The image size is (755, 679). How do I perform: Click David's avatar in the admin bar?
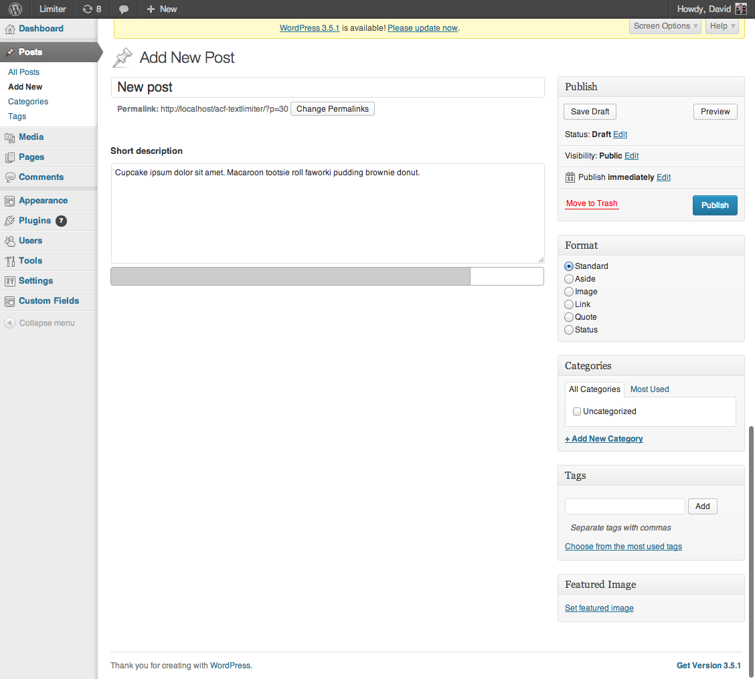(740, 9)
